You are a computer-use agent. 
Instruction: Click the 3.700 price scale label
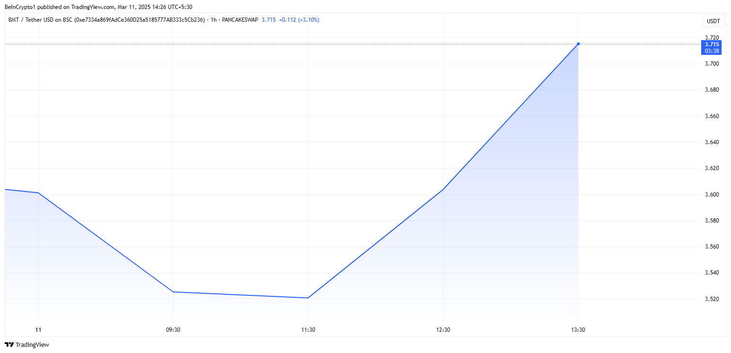coord(712,64)
